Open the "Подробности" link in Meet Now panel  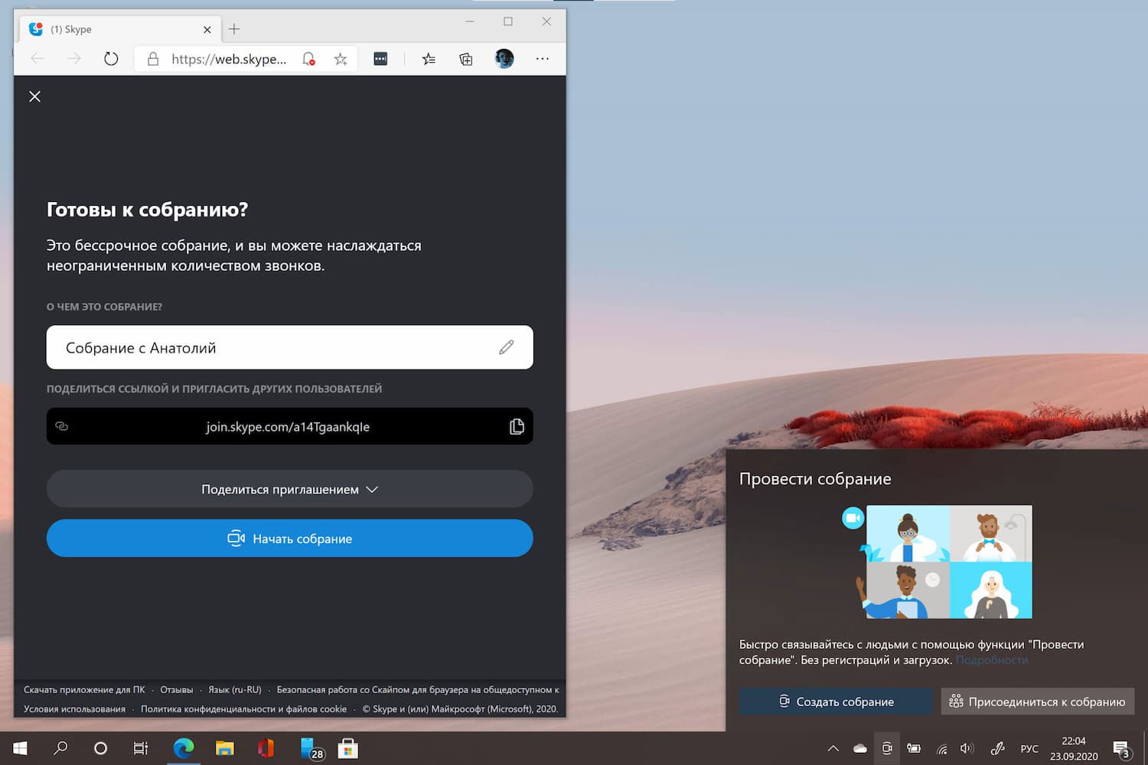[x=992, y=659]
